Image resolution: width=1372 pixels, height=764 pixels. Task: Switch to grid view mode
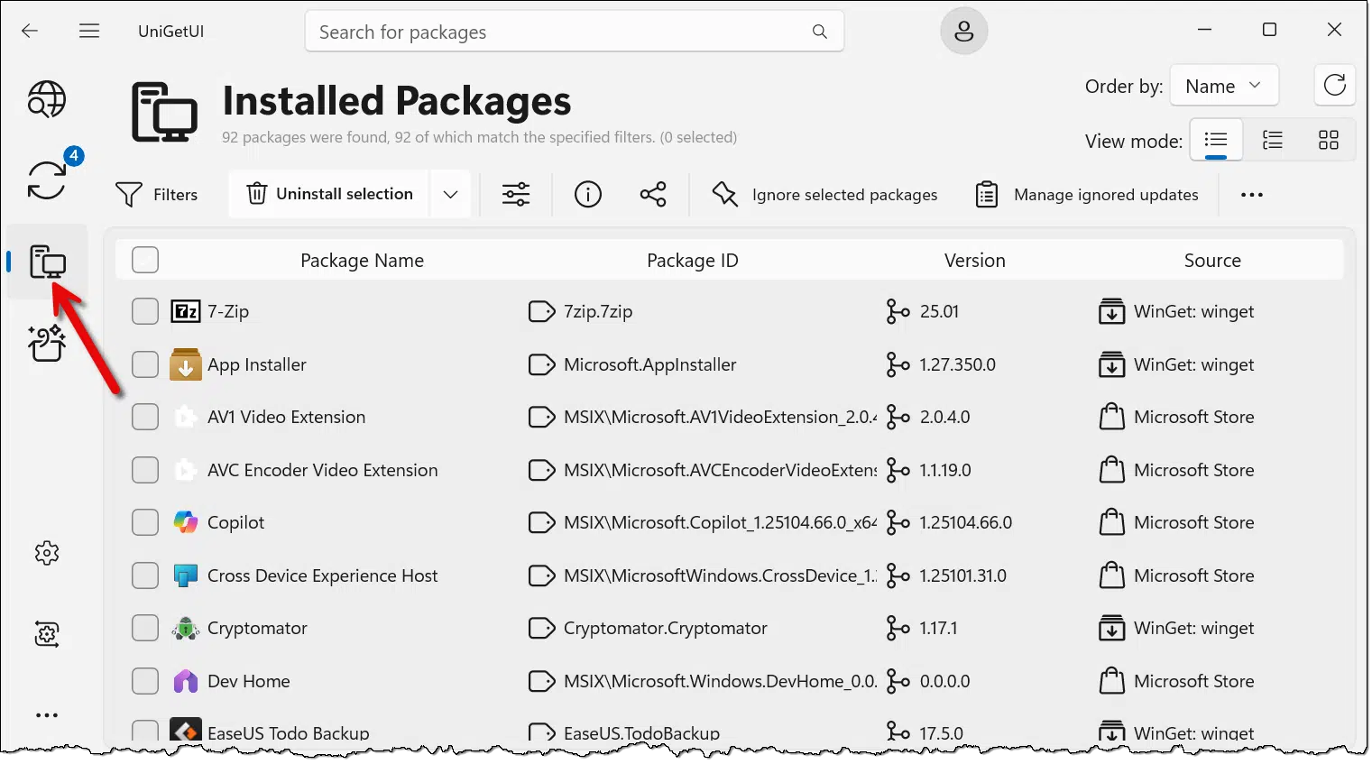pos(1328,140)
